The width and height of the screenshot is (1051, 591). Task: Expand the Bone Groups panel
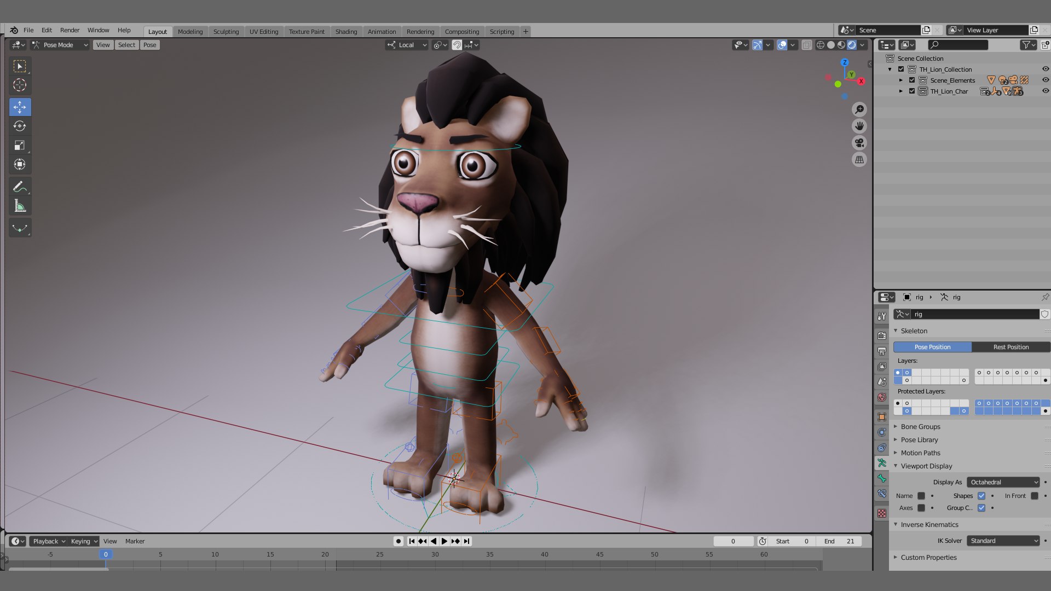920,427
